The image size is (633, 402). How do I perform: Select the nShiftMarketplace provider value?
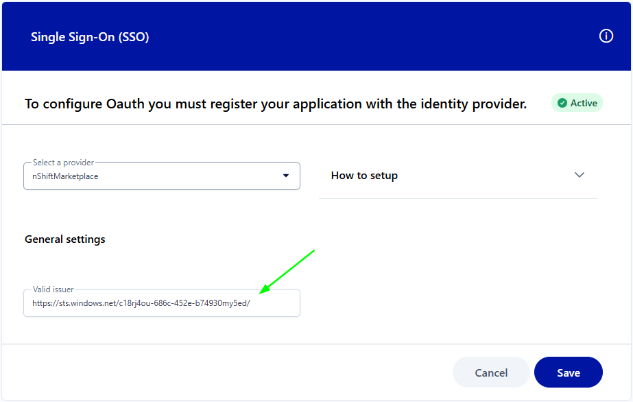coord(65,176)
